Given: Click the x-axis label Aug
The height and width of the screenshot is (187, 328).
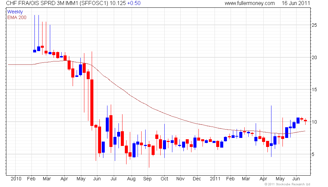Looking at the screenshot, I should (x=131, y=179).
